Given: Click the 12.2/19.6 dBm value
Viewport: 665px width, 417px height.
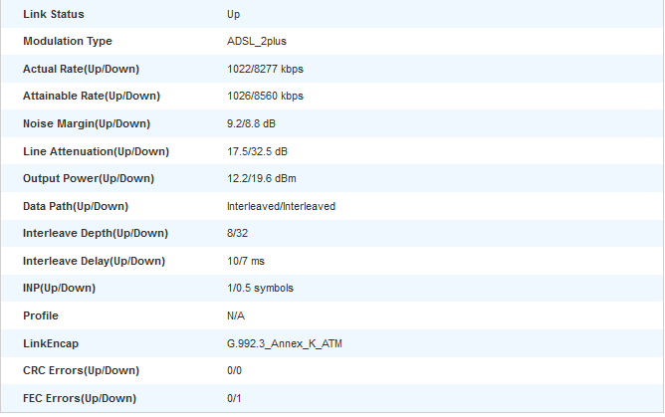Looking at the screenshot, I should (261, 178).
